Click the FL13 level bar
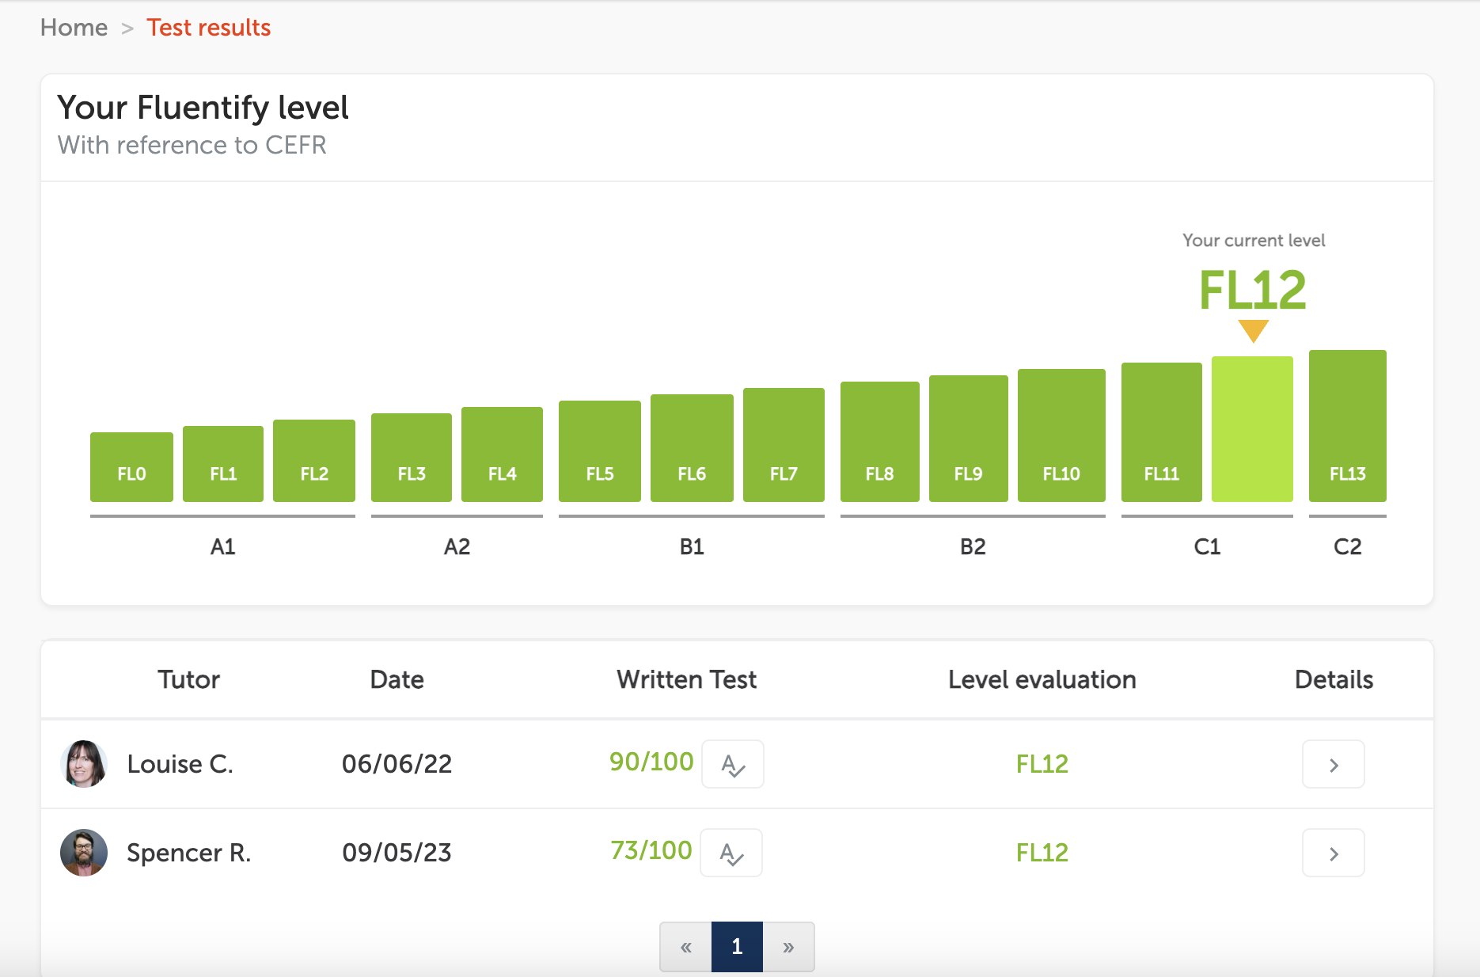The height and width of the screenshot is (977, 1480). (1348, 426)
